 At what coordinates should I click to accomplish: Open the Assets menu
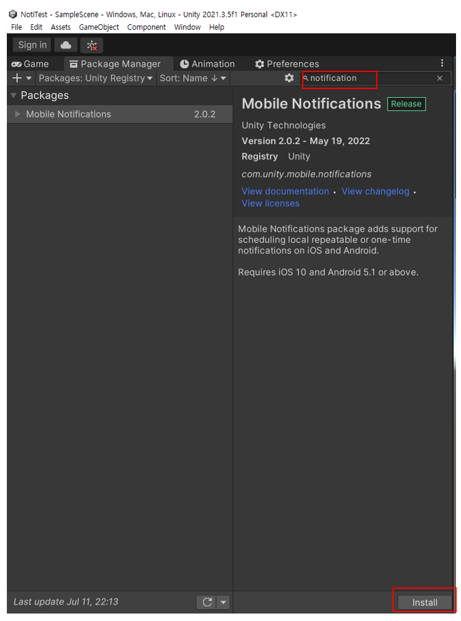click(x=60, y=27)
